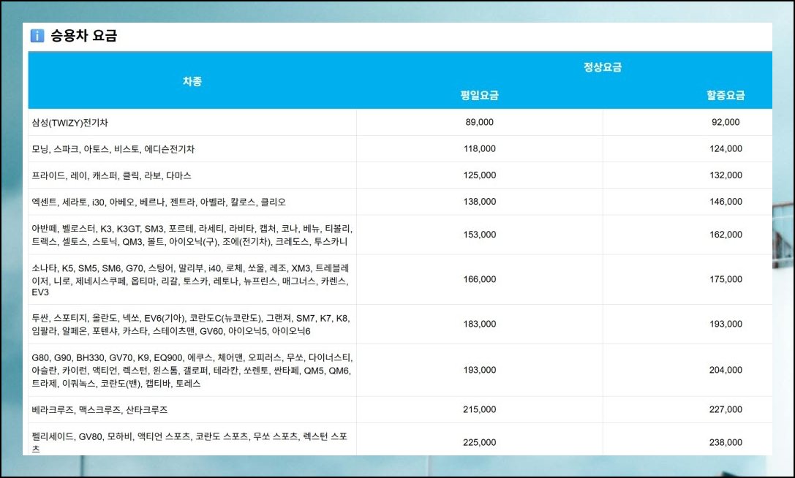Click the 193,000 weekday value in G80 row
Image resolution: width=795 pixels, height=478 pixels.
click(480, 370)
